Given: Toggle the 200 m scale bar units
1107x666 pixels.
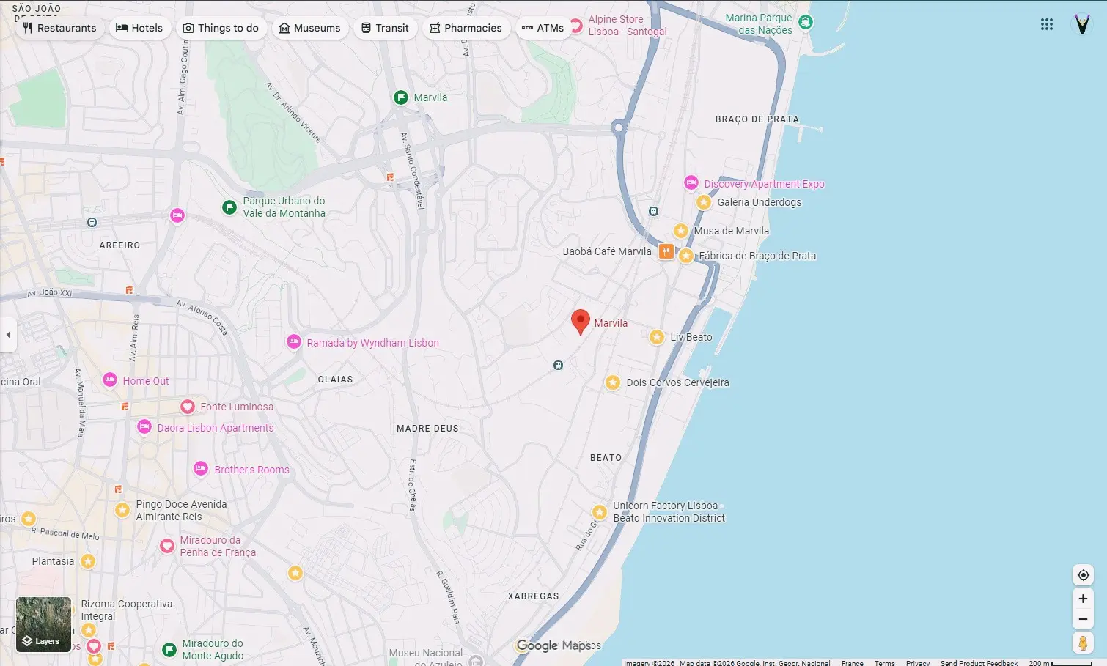Looking at the screenshot, I should [1060, 662].
